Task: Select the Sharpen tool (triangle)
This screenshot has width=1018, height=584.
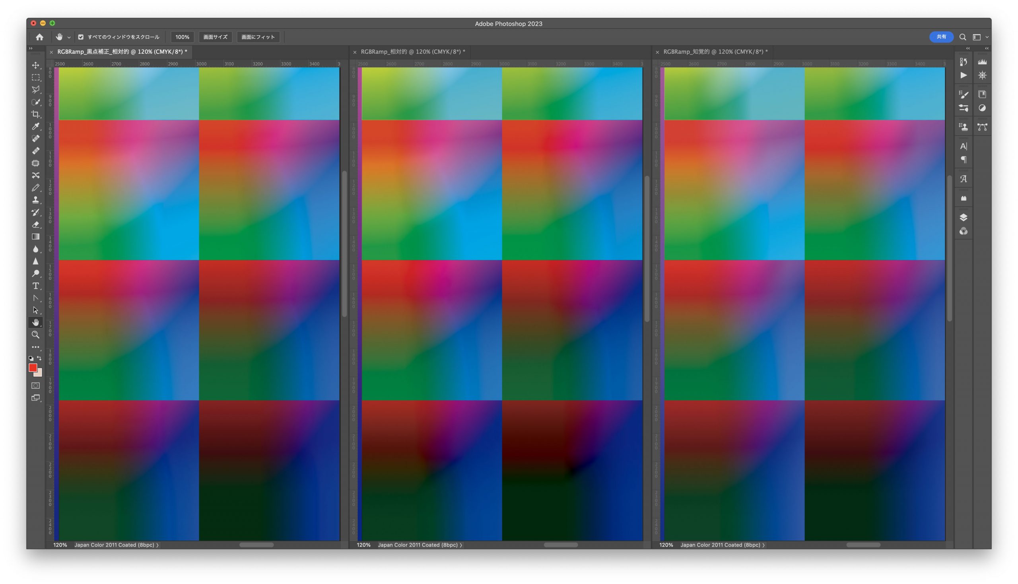Action: [x=36, y=261]
